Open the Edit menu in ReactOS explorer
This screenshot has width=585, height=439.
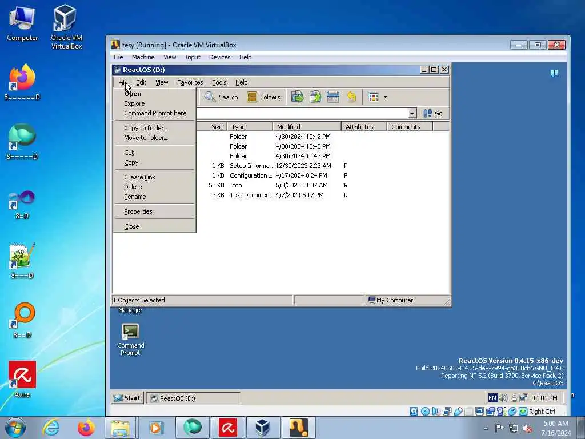(141, 82)
